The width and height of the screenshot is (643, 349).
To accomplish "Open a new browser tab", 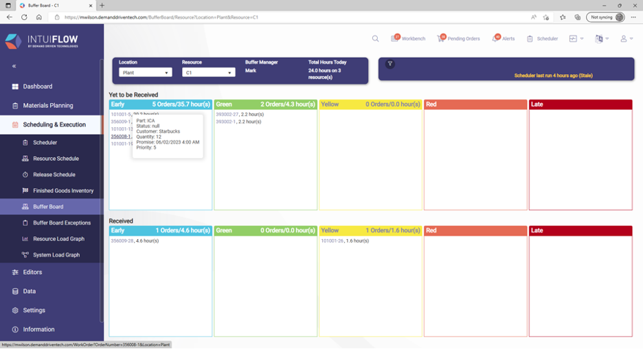I will point(102,5).
